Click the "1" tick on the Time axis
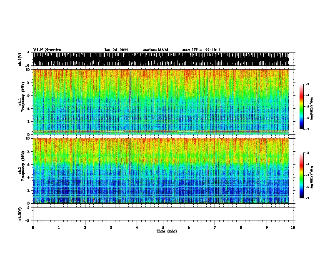330x255 pixels. click(59, 227)
